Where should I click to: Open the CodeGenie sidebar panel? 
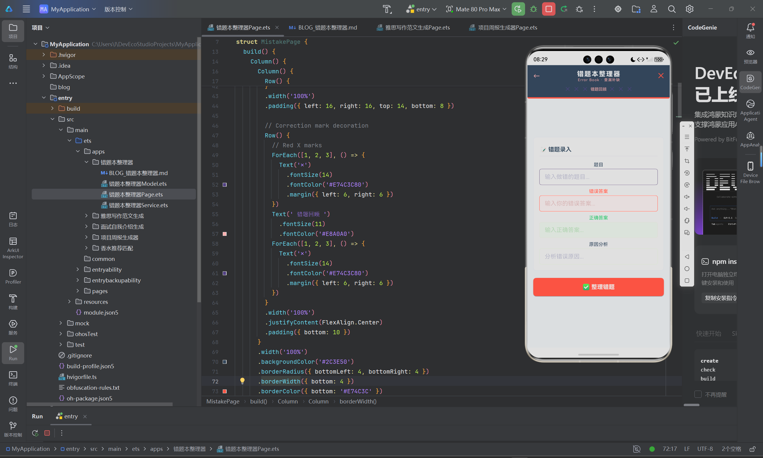click(750, 82)
